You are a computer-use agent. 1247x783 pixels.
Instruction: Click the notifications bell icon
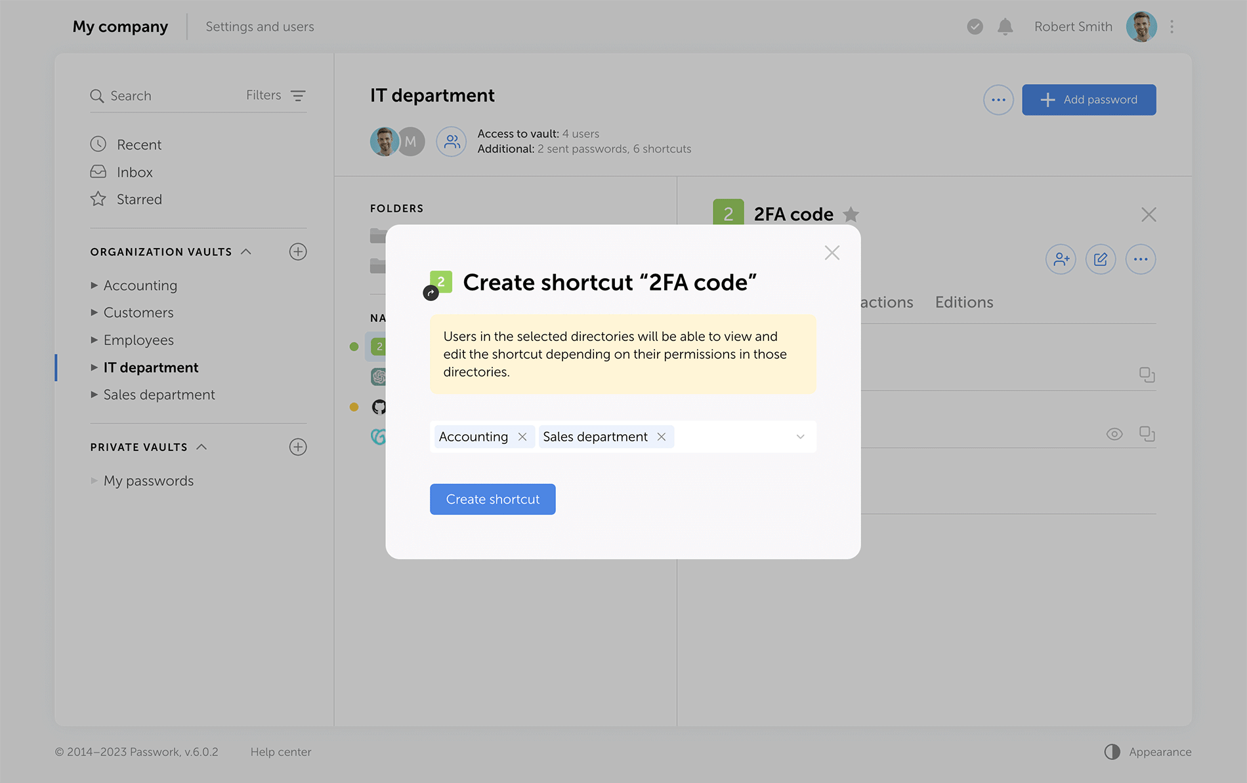point(1005,26)
